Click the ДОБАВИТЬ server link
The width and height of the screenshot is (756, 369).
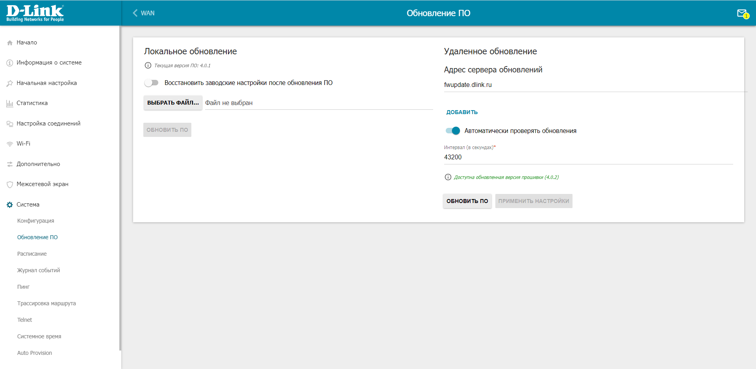[x=462, y=112]
